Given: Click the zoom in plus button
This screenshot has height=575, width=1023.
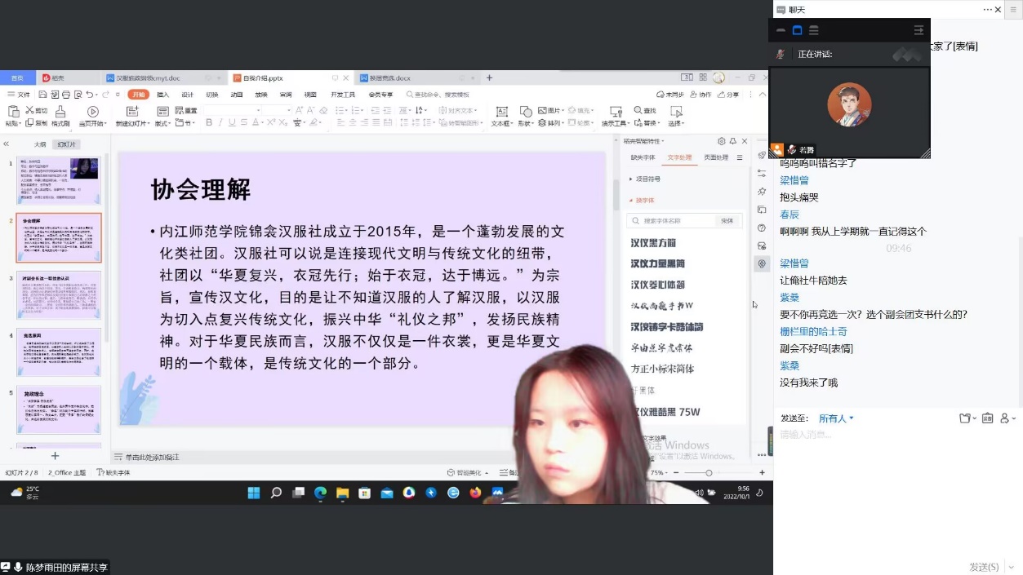Looking at the screenshot, I should pos(762,473).
